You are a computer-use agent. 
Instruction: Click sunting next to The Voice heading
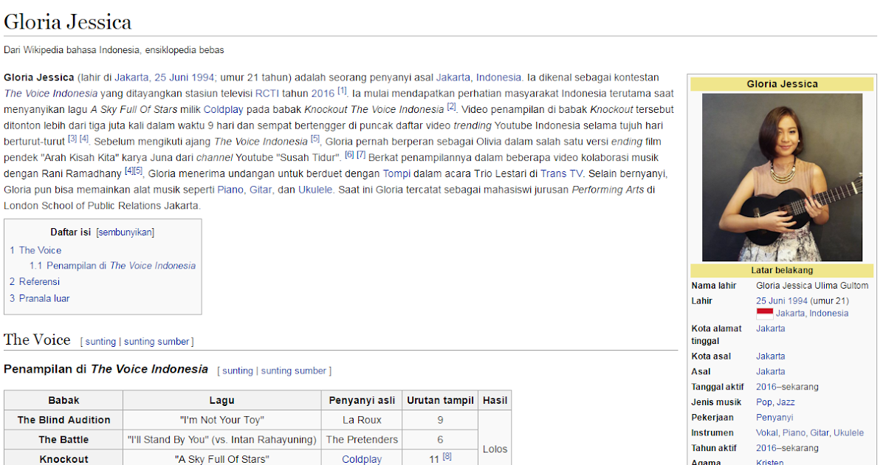tap(100, 342)
